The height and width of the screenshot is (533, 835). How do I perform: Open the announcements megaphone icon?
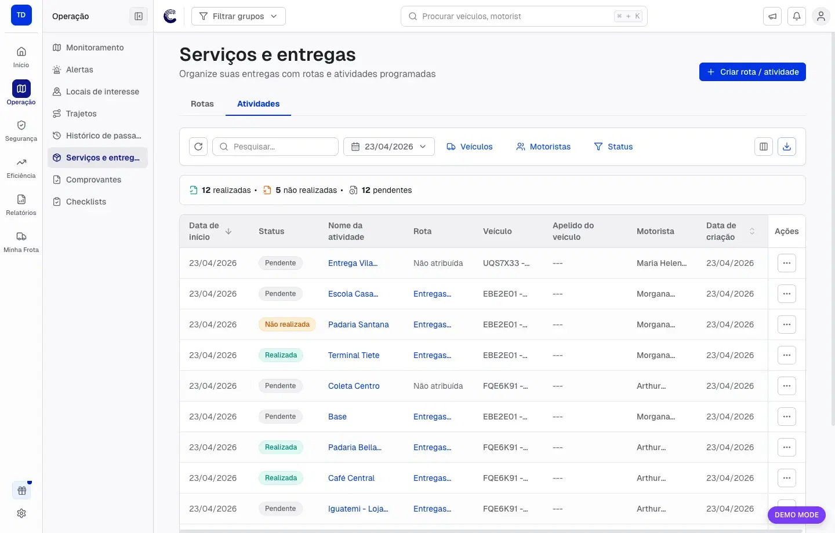[772, 16]
